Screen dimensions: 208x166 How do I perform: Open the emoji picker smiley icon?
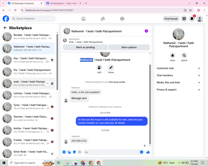141,152
